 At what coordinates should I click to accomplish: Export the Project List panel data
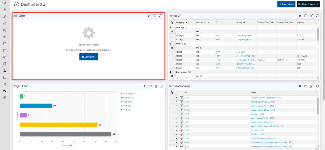[x=311, y=16]
